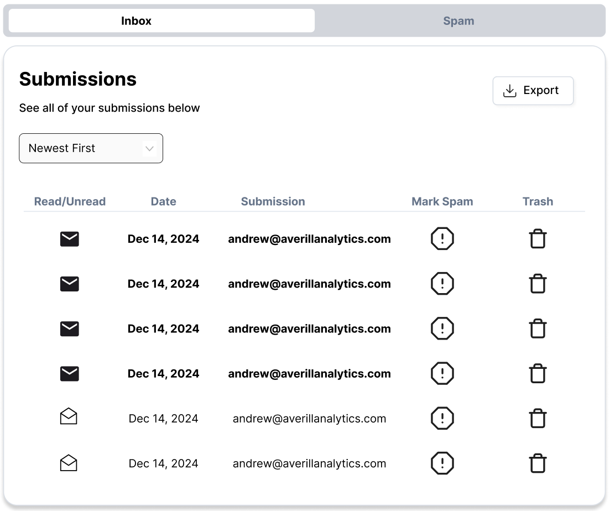Click the Date column header

tap(163, 201)
